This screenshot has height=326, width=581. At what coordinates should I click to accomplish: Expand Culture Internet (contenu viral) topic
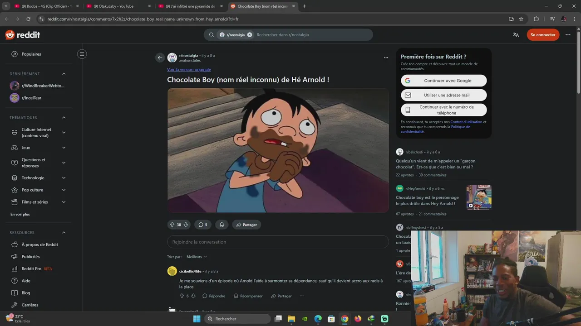[64, 133]
